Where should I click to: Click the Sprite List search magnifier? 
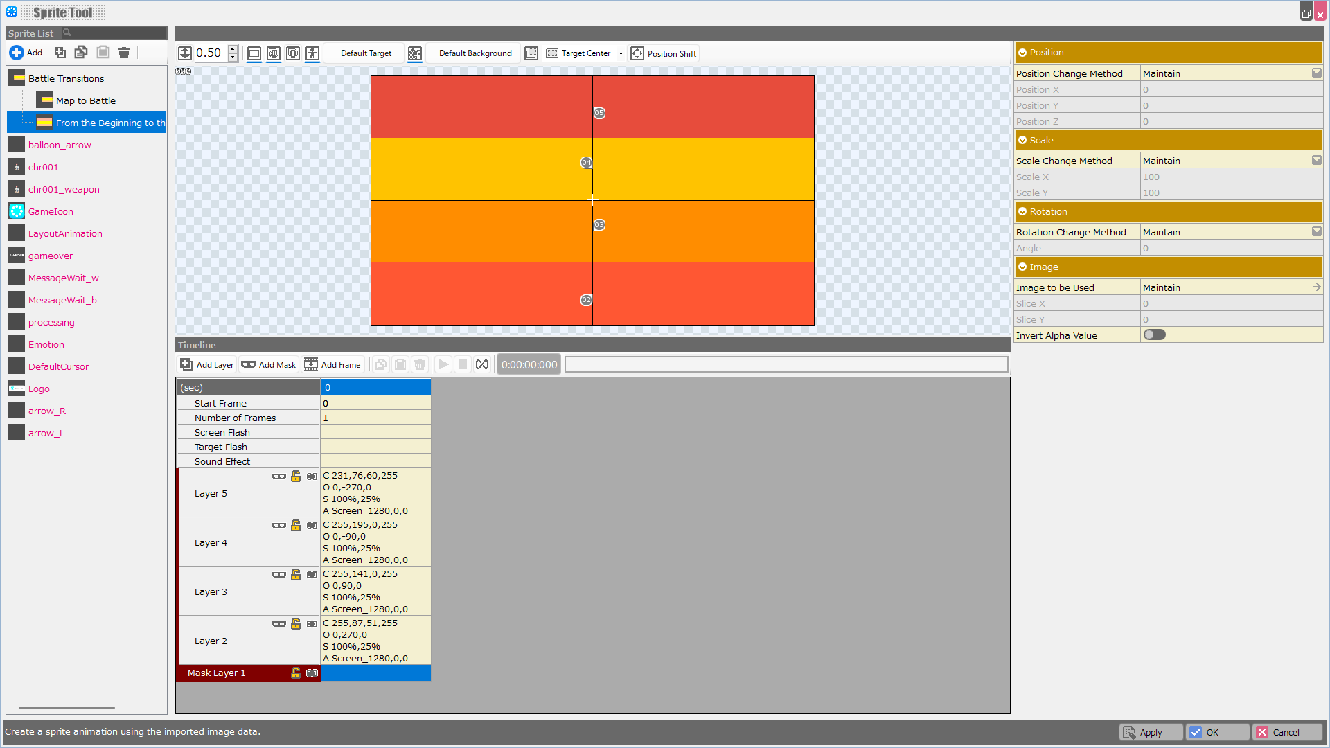tap(67, 33)
